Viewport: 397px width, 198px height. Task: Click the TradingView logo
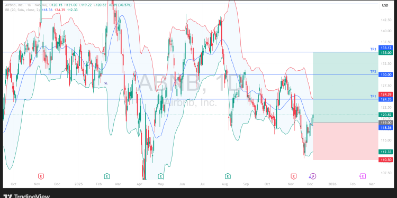click(x=27, y=196)
